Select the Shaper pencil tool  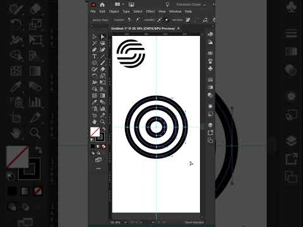tap(94, 69)
